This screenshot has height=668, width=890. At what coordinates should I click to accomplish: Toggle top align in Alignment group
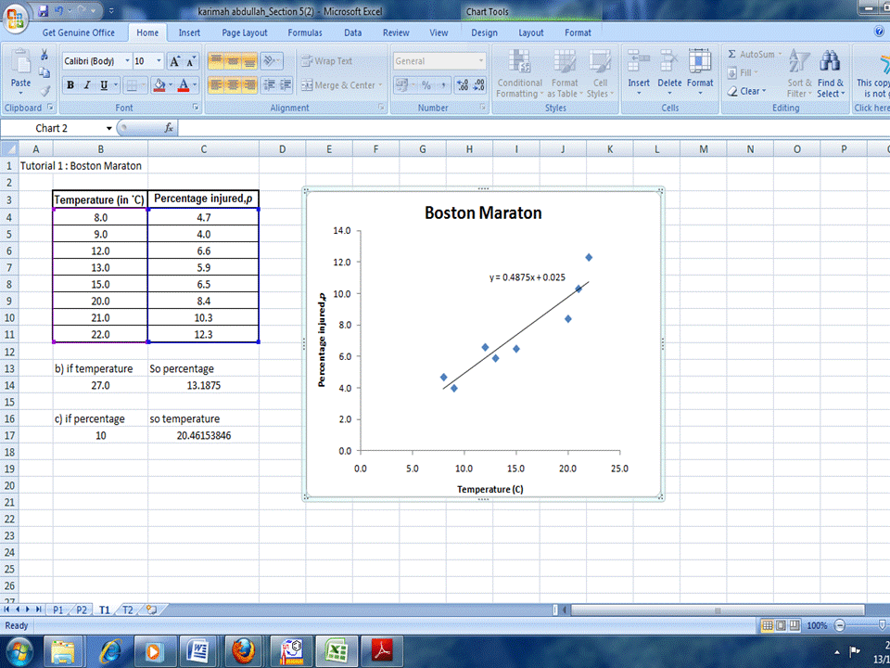coord(216,61)
